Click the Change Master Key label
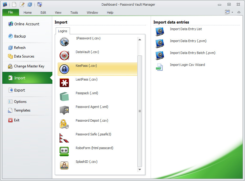Viewport: 245px width, 181px height. [x=29, y=66]
